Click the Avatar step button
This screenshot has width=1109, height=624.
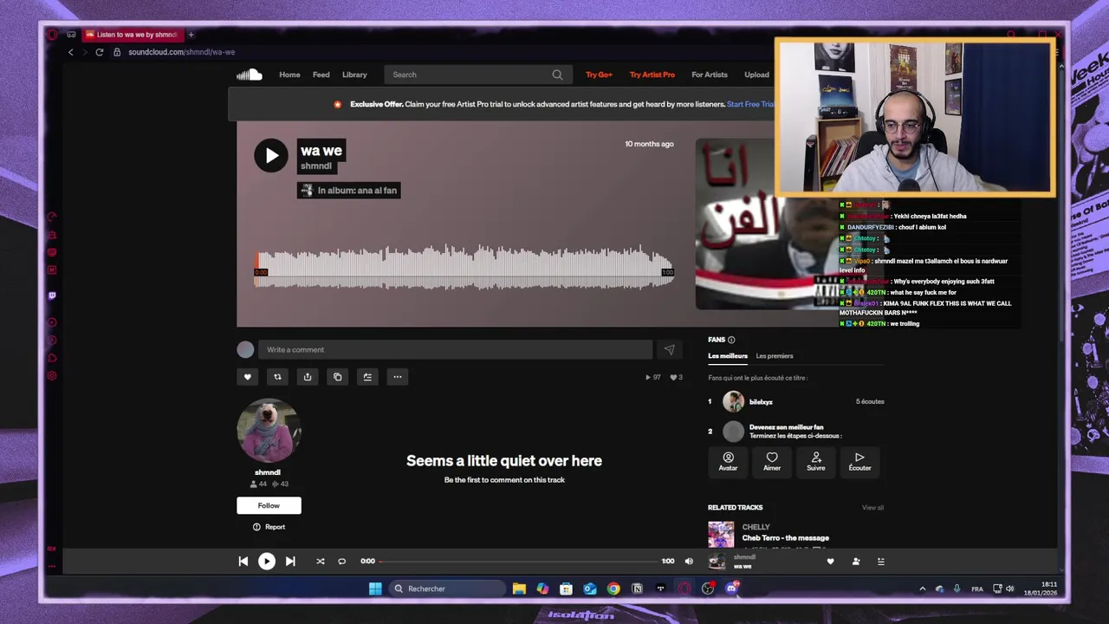tap(728, 462)
